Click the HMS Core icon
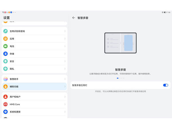The width and height of the screenshot is (172, 129). 5,104
